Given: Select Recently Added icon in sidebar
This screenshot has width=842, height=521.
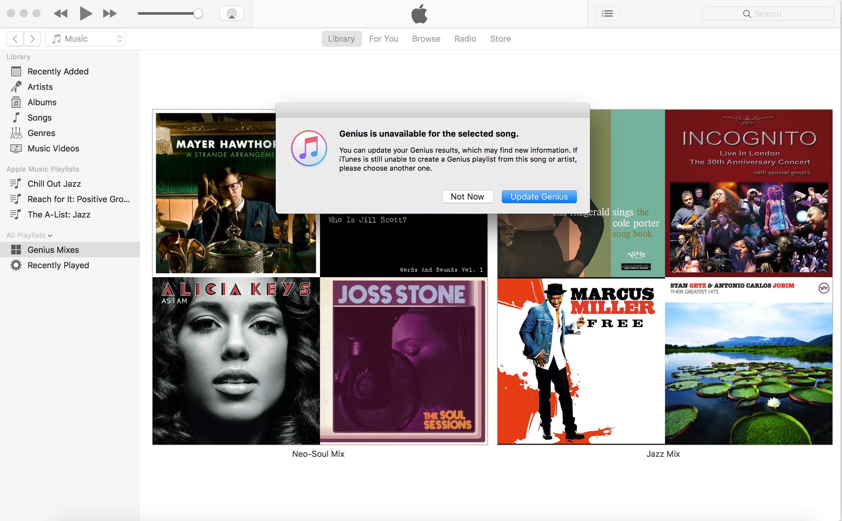Looking at the screenshot, I should (16, 71).
